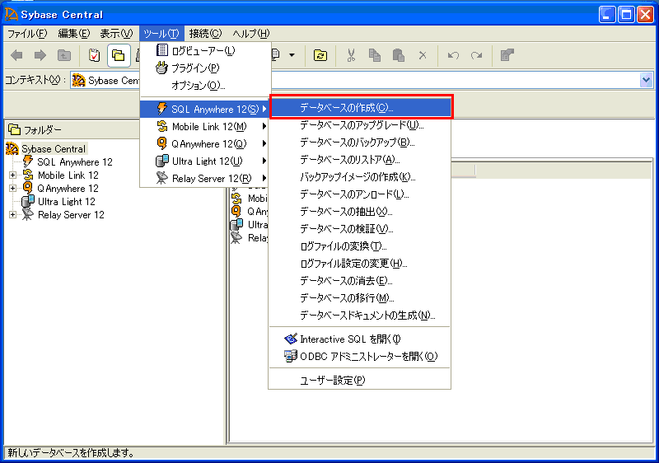Expand the Relay Server 12 tree node

coord(12,215)
